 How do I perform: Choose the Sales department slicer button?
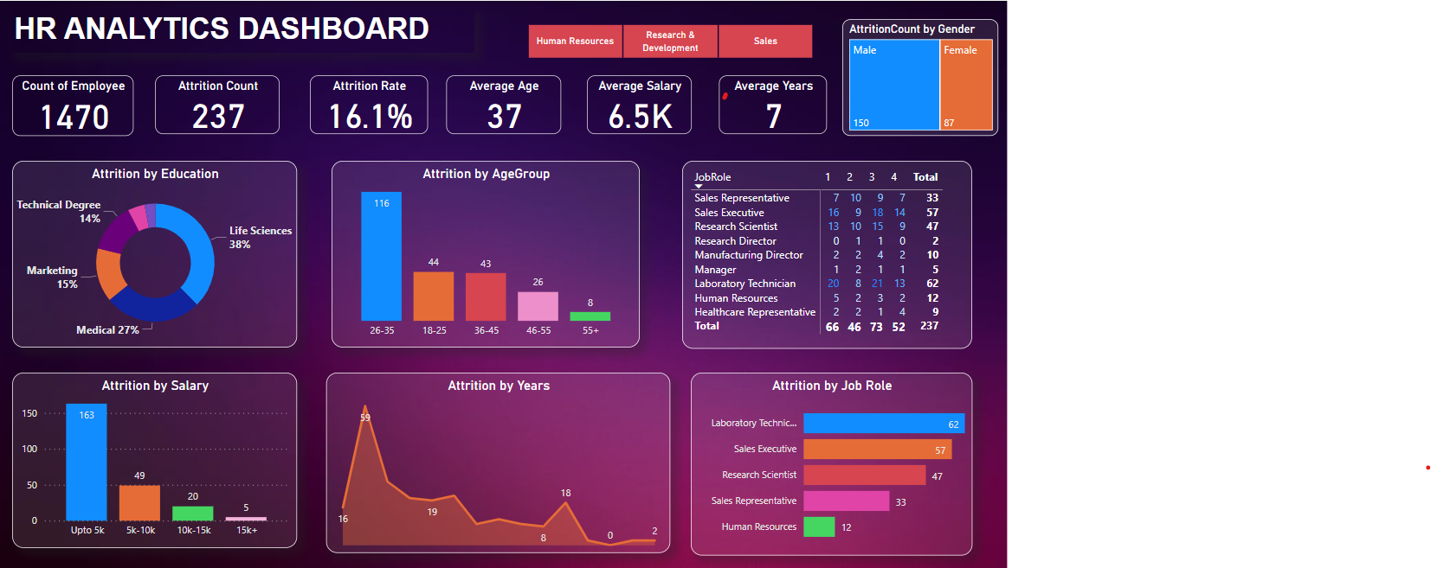click(765, 41)
